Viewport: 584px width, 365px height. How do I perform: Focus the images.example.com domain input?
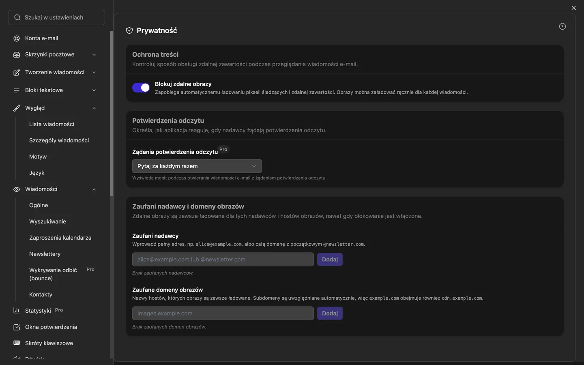click(223, 313)
